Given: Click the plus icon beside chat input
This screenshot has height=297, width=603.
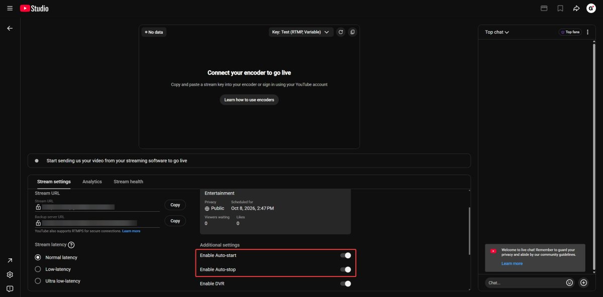Looking at the screenshot, I should pyautogui.click(x=583, y=282).
